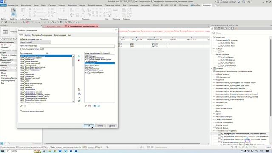Click the parameter name search field
Viewport: 272px width, 153px height.
tap(77, 46)
